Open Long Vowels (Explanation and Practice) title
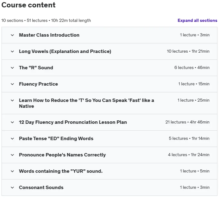The width and height of the screenshot is (219, 198). [65, 51]
